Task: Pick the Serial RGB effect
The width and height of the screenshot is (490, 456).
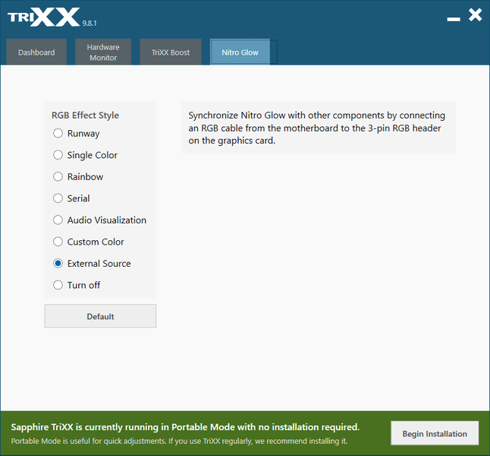Action: coord(71,198)
